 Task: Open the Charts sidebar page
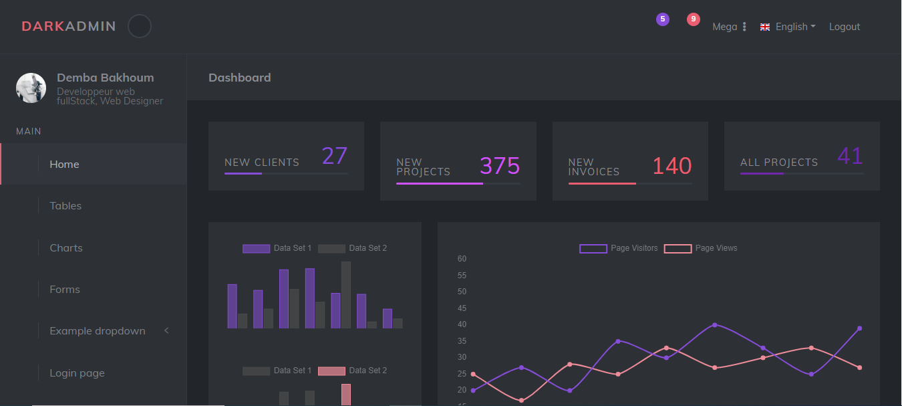point(66,248)
